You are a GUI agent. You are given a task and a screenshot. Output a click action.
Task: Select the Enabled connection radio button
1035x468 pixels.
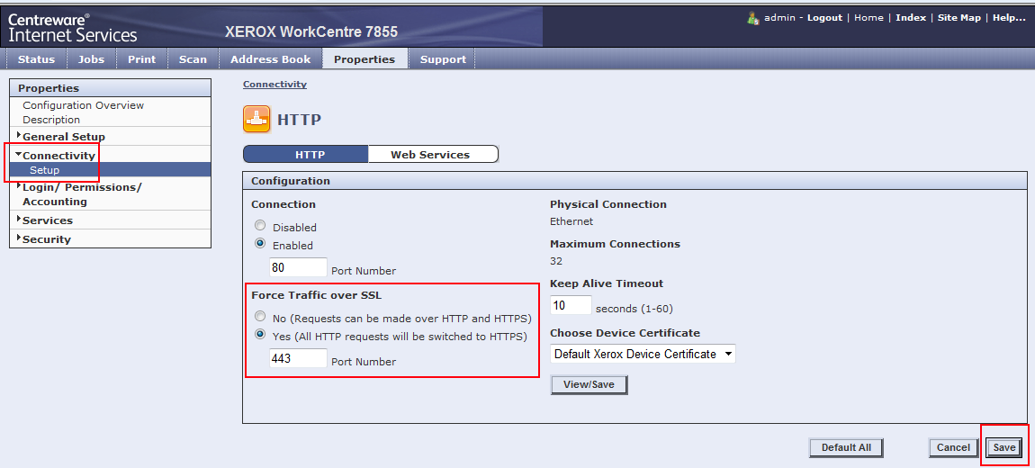pyautogui.click(x=260, y=244)
